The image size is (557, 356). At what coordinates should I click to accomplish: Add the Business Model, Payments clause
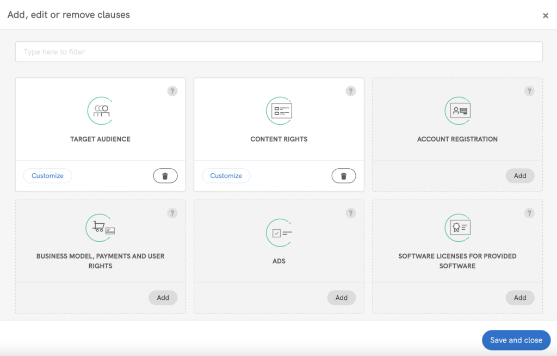[x=163, y=298]
